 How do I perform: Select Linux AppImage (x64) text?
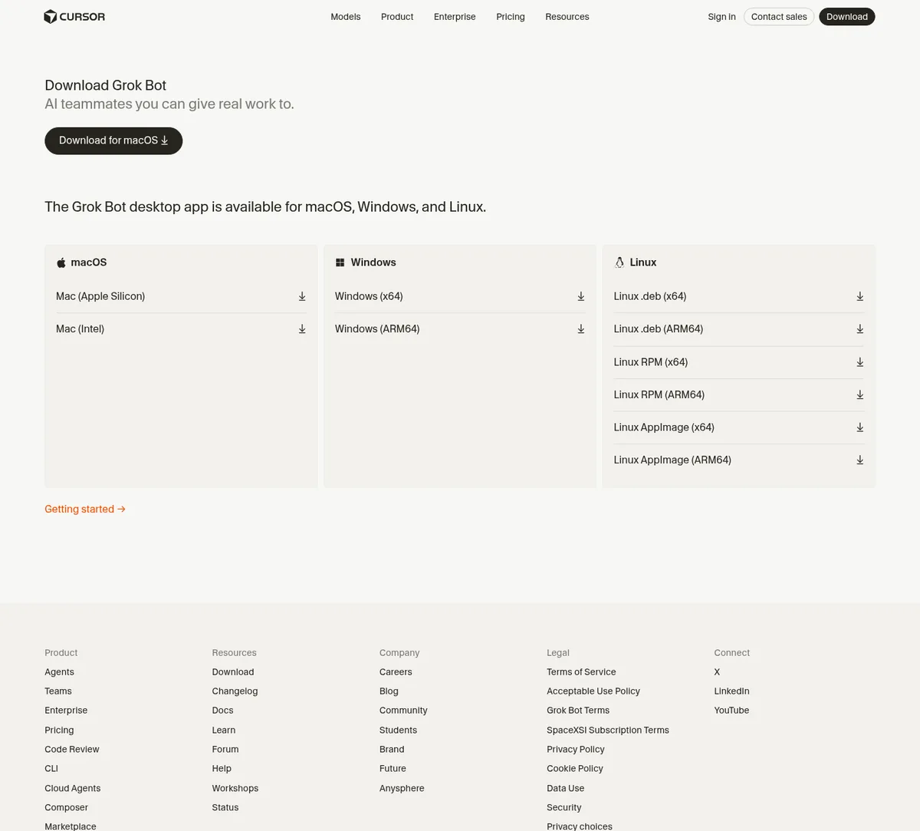[x=664, y=427]
